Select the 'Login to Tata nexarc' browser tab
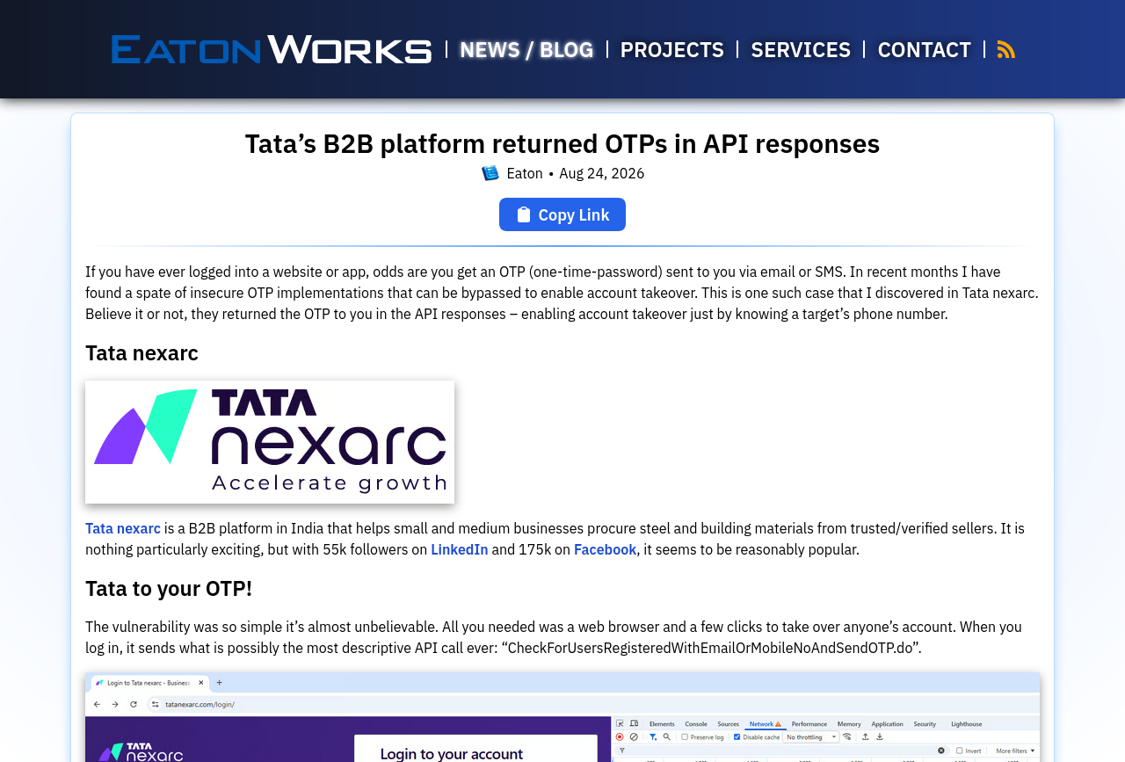This screenshot has width=1125, height=762. [150, 682]
